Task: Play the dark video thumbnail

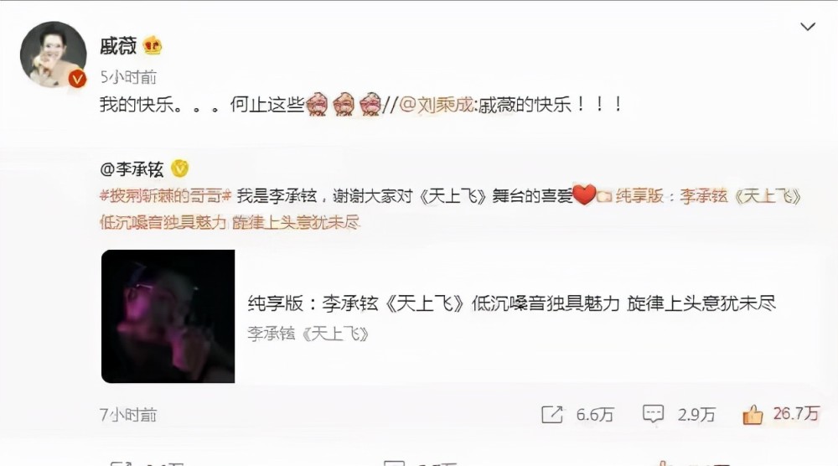Action: click(x=168, y=316)
